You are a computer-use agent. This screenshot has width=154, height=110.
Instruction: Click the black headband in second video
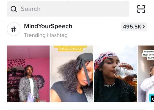[85, 64]
